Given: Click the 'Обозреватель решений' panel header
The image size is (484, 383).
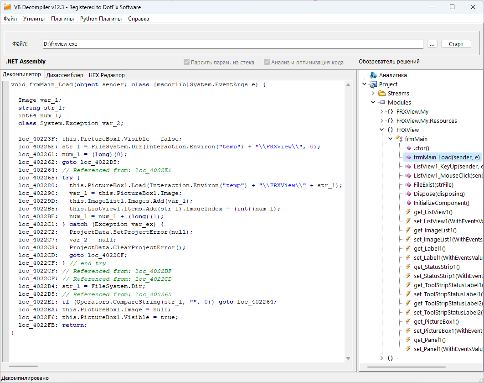Looking at the screenshot, I should (389, 62).
